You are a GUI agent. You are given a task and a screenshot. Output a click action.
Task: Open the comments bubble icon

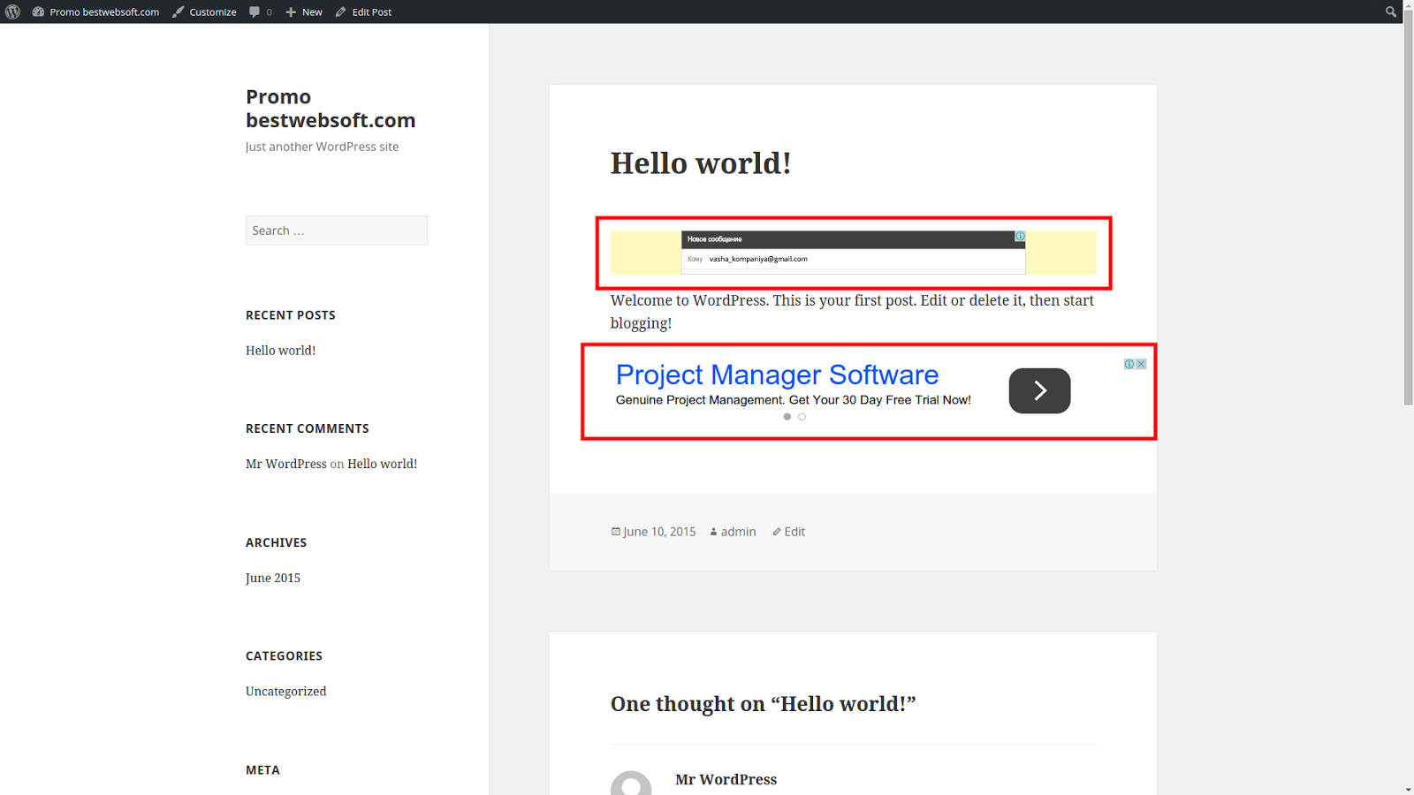pos(255,11)
